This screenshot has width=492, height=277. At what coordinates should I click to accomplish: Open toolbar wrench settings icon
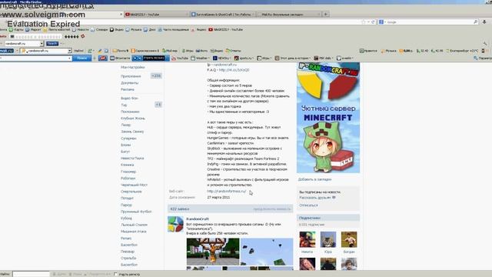pyautogui.click(x=485, y=43)
